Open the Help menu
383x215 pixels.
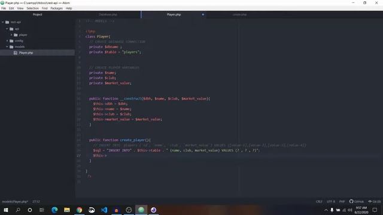click(x=69, y=8)
